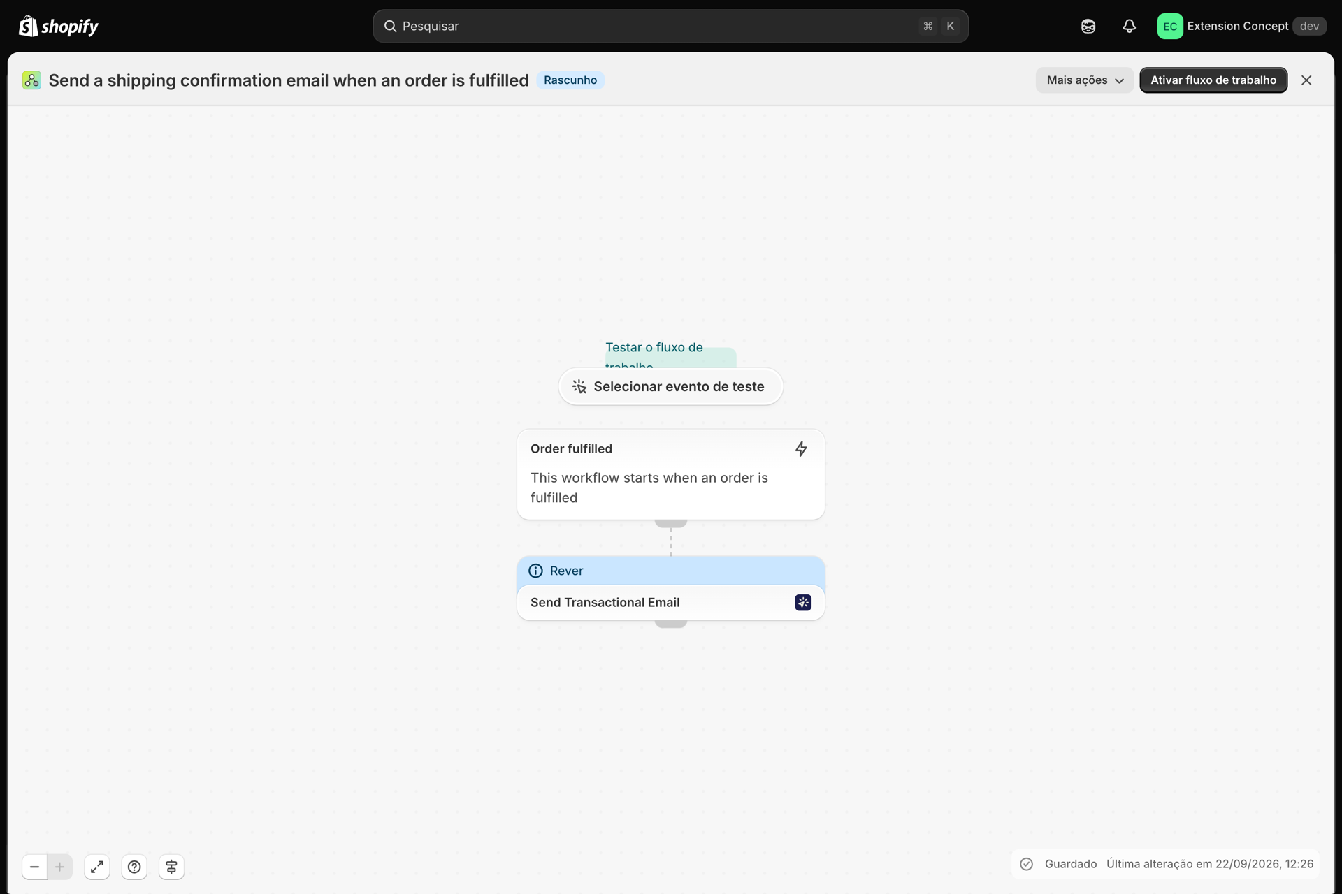Open the help question mark icon
The width and height of the screenshot is (1342, 894).
tap(134, 867)
